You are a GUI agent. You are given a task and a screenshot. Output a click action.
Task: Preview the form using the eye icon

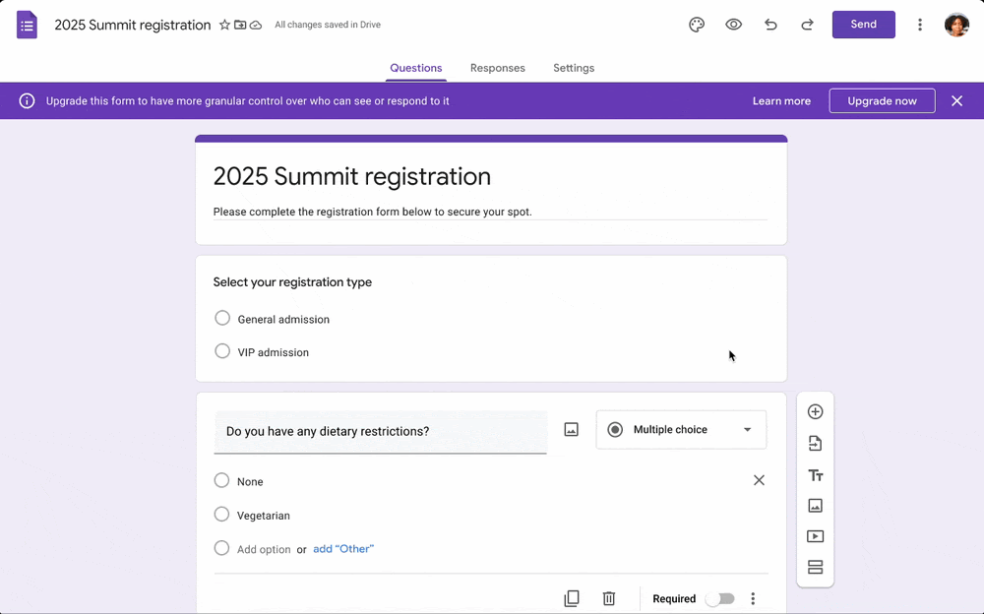point(733,25)
